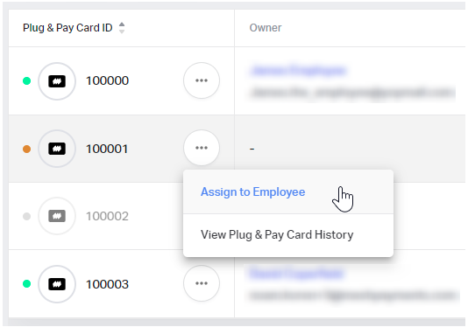Open the three-dot menu for card 100000
The height and width of the screenshot is (327, 468).
(202, 80)
